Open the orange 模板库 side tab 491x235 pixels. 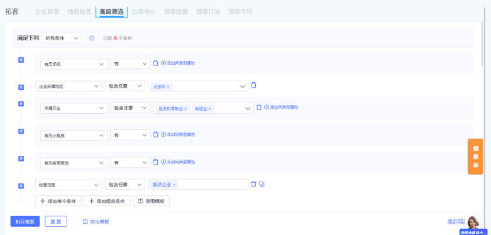(x=475, y=156)
